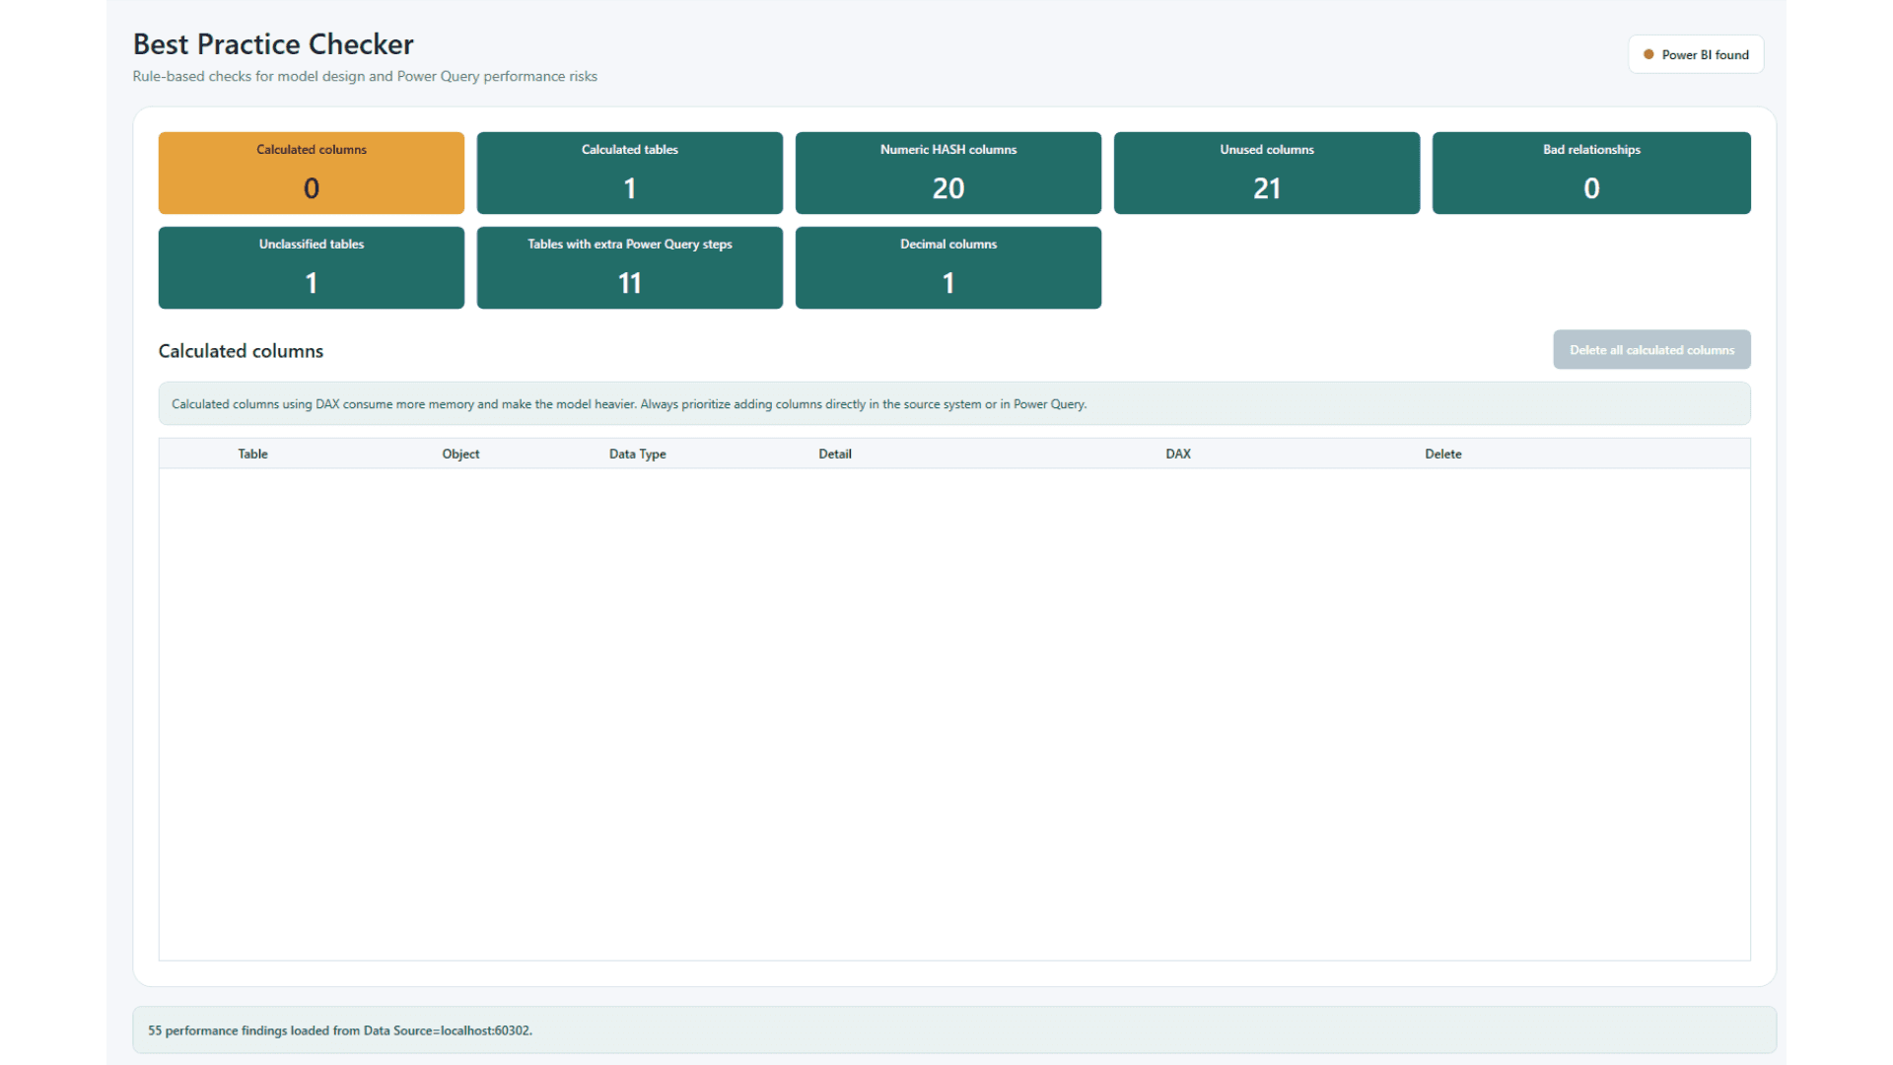View the Bad relationships card
1893x1065 pixels.
1591,173
